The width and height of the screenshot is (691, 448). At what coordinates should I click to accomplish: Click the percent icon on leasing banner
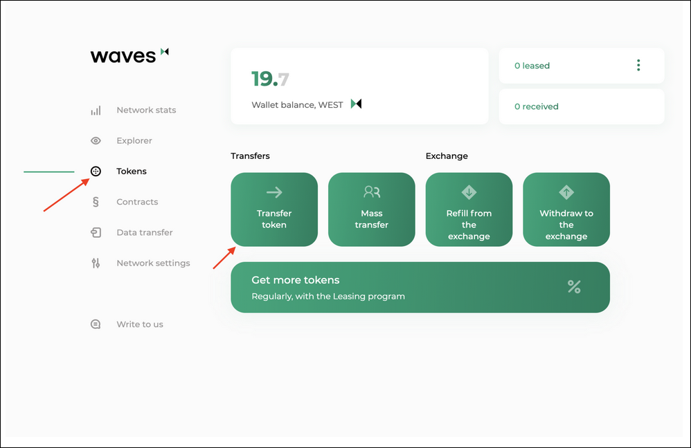point(574,287)
